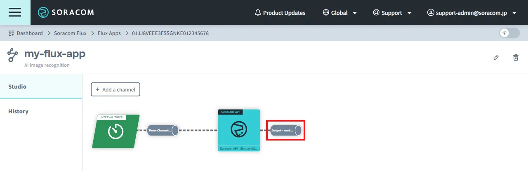Click the SORACOM logo
Image resolution: width=528 pixels, height=171 pixels.
(66, 13)
